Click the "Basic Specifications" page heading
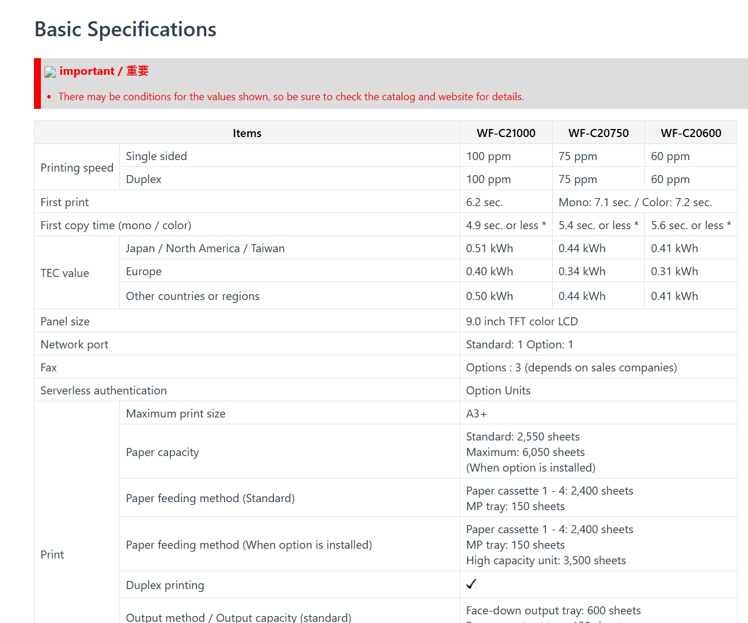Viewport: 748px width, 623px height. [126, 29]
